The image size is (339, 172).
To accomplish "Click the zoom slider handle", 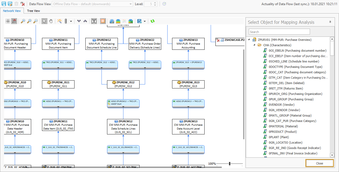I will (230, 164).
